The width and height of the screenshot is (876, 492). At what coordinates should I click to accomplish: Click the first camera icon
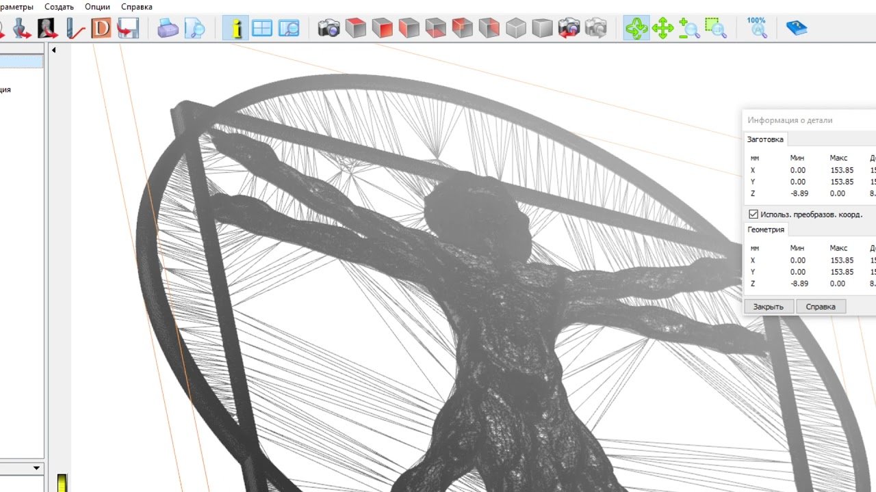tap(329, 28)
